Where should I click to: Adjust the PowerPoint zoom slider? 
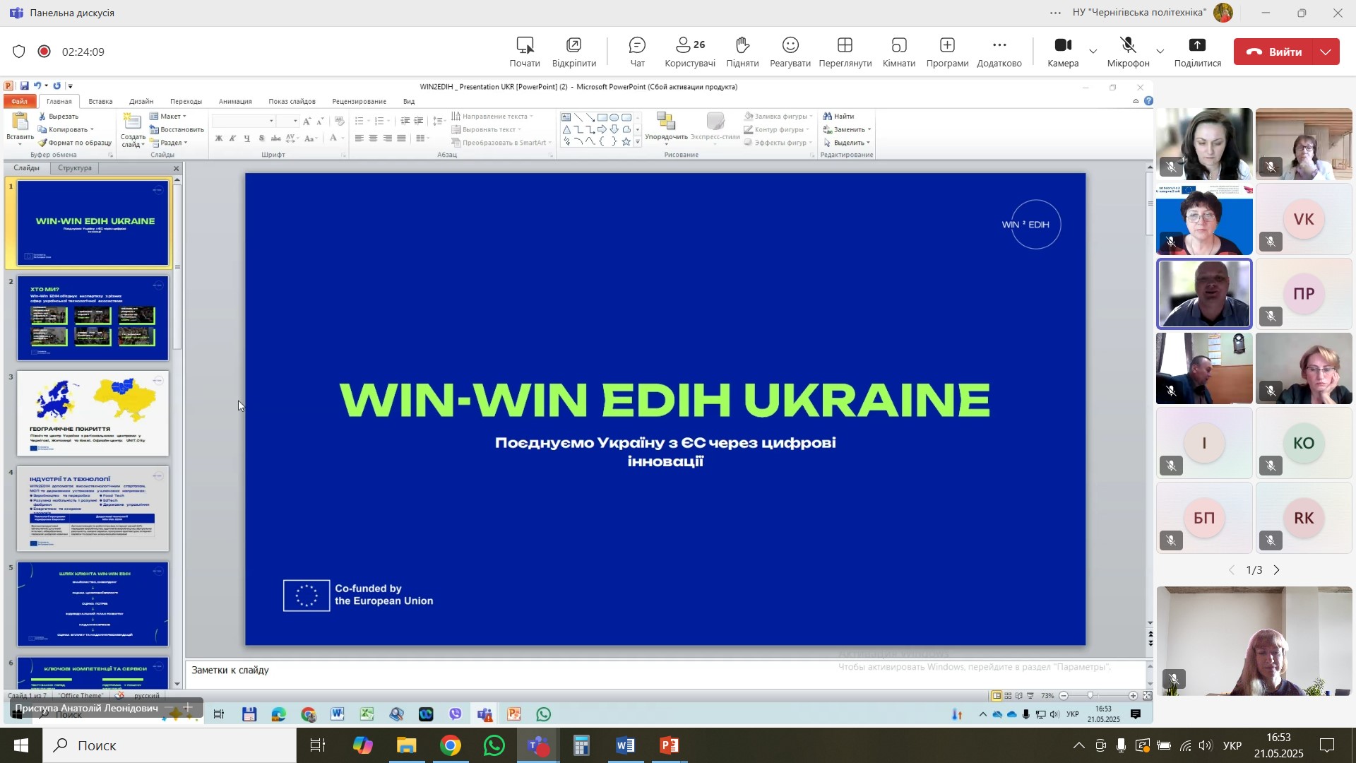click(x=1090, y=696)
